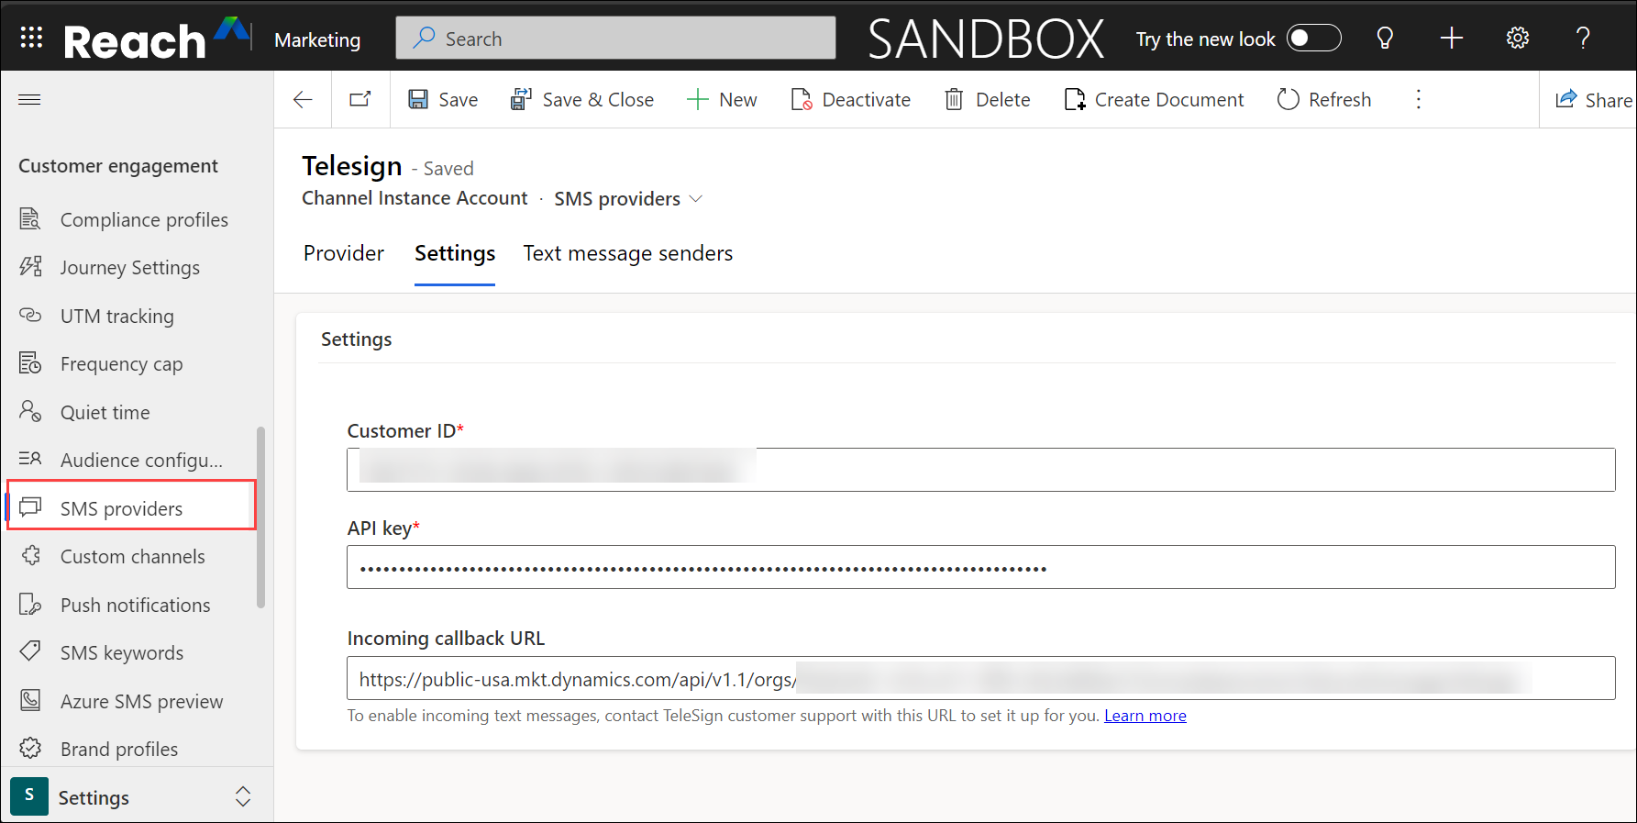Click the plus quick create icon

click(1452, 39)
